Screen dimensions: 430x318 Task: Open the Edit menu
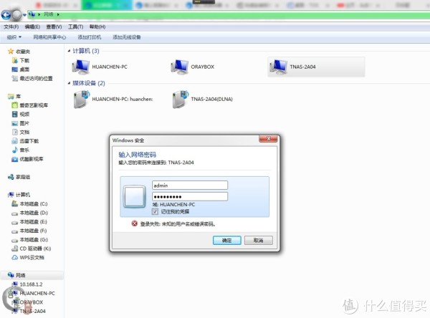(32, 26)
